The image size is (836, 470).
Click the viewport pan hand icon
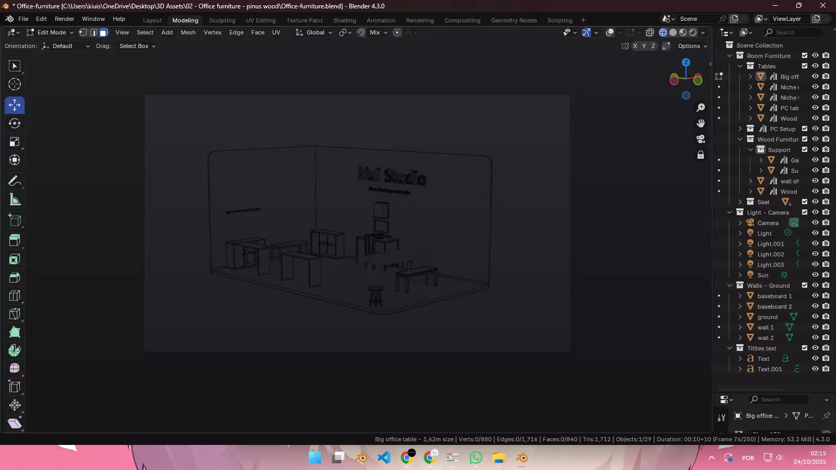coord(701,123)
